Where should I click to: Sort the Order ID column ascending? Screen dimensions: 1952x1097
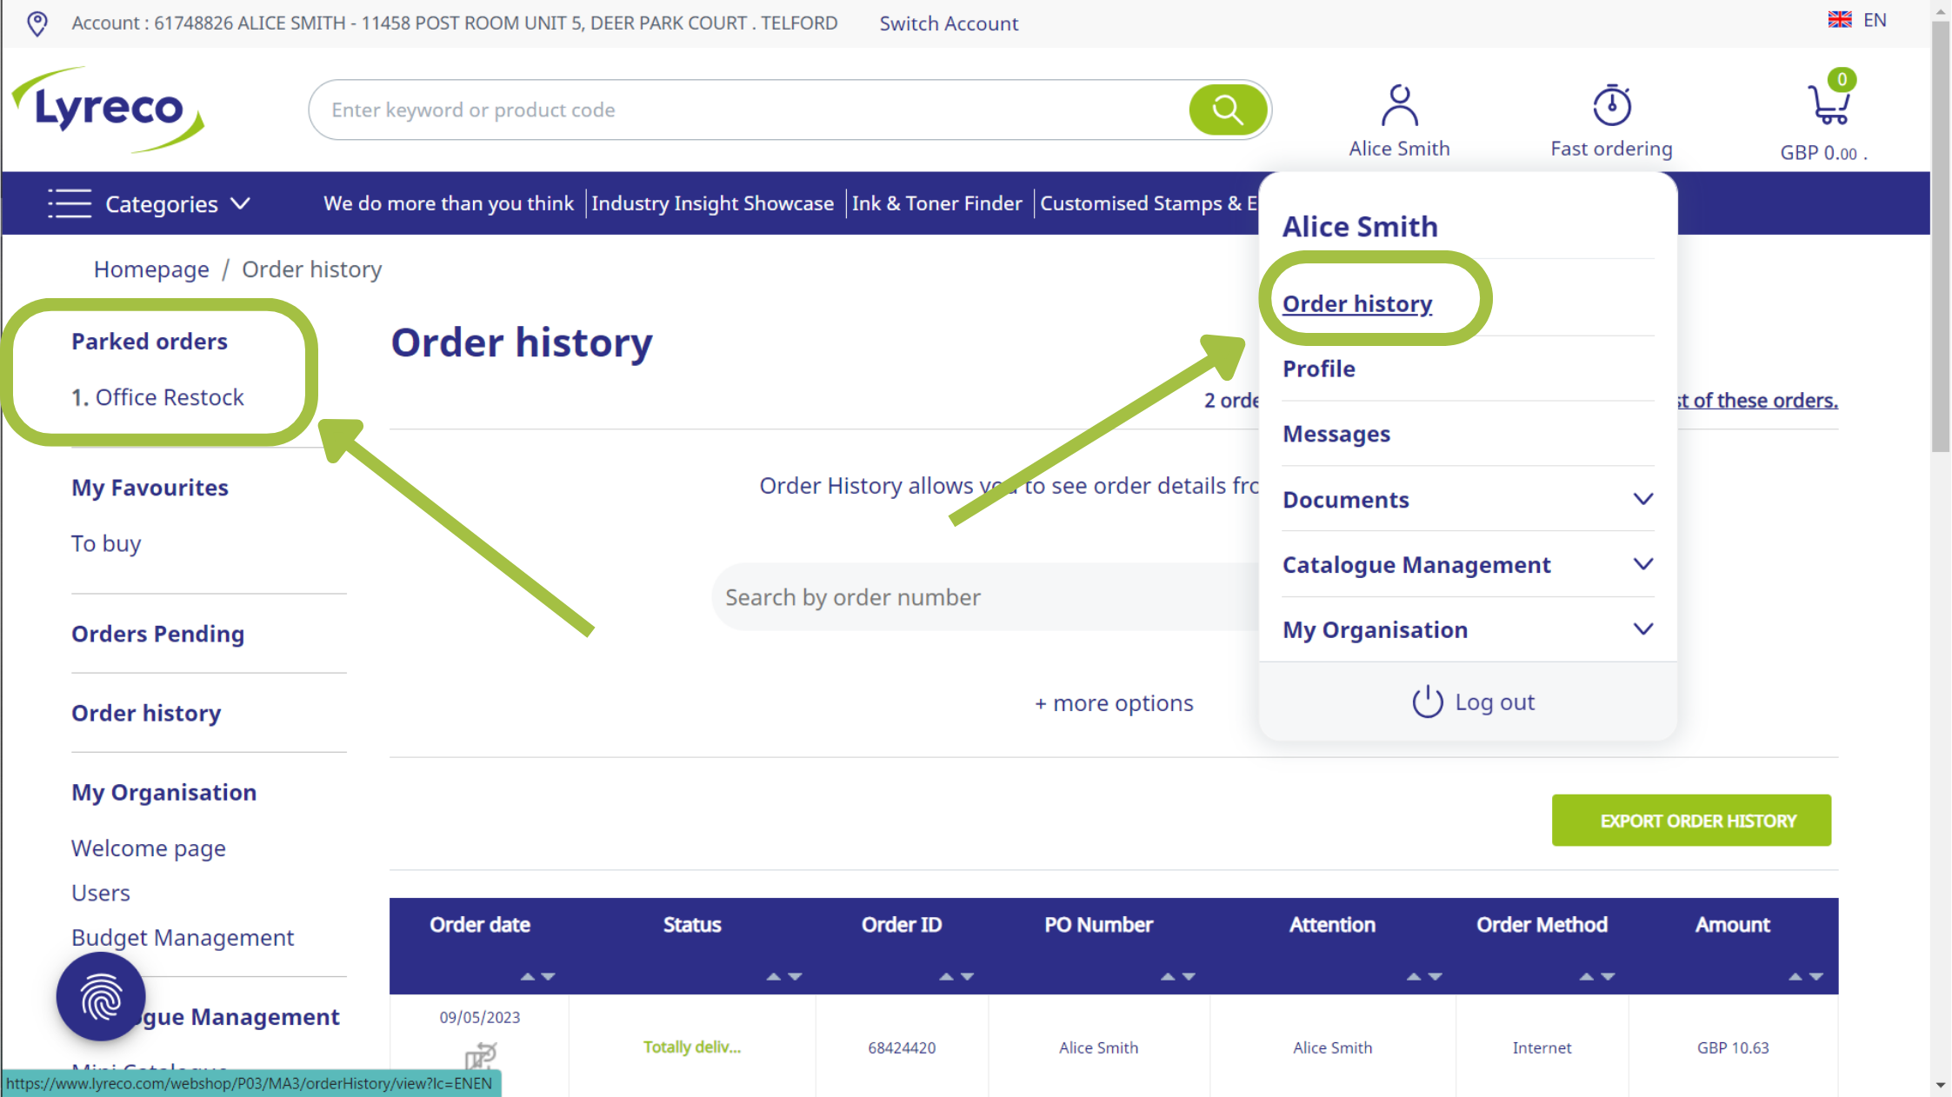click(944, 975)
